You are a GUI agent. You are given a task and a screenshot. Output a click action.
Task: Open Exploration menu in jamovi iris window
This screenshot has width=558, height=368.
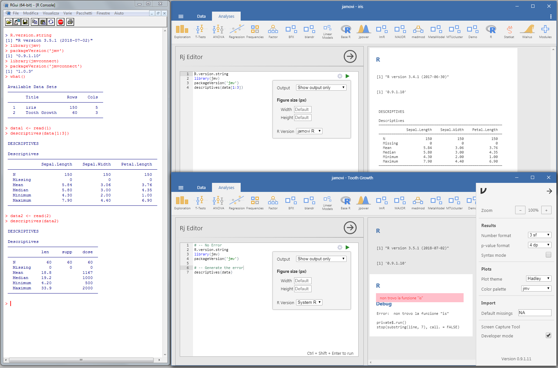point(182,32)
